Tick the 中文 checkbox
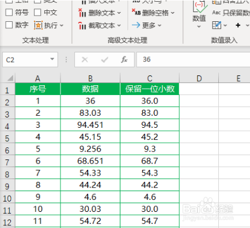 37,13
